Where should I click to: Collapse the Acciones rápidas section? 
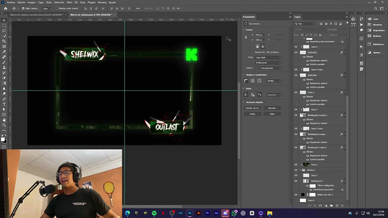243,102
